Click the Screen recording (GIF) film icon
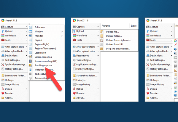Viewport: 178px width, 122px height. coord(30,61)
